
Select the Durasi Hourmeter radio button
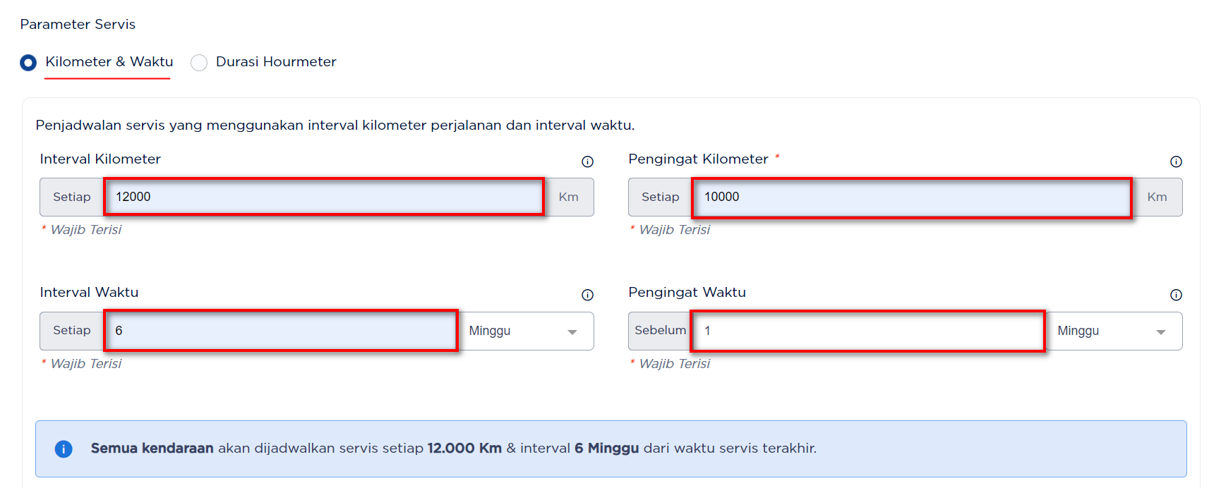199,63
